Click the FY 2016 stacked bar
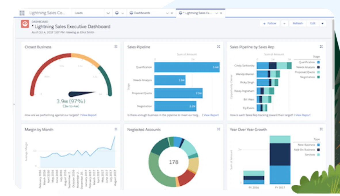Image resolution: width=340 pixels, height=196 pixels. pos(254,177)
